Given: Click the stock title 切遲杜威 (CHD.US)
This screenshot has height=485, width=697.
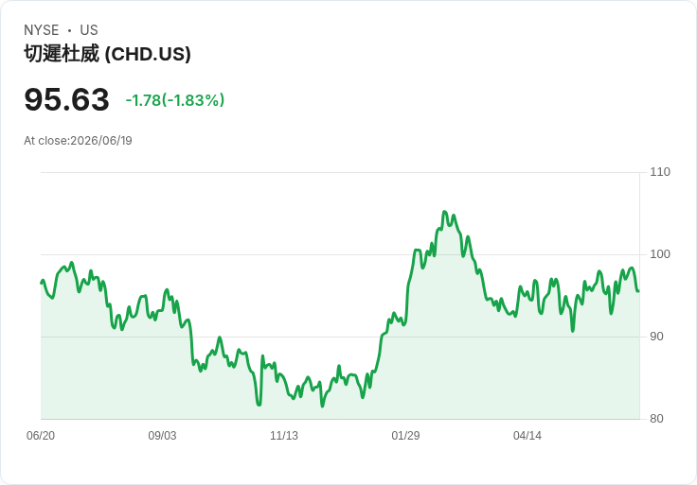Looking at the screenshot, I should (x=107, y=54).
